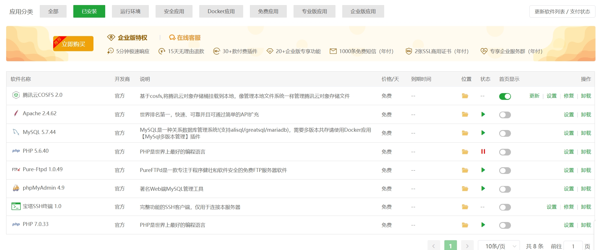Click the php logo of PHP 7.0.33
Viewport: 596px width, 250px height.
[16, 224]
